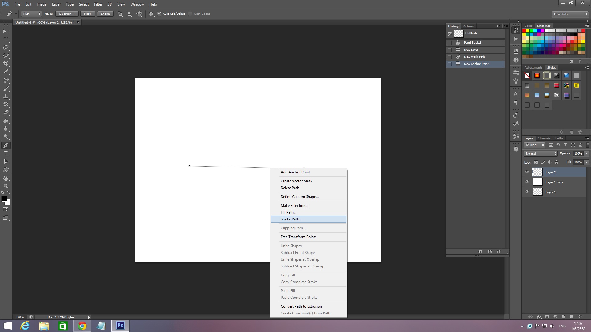Select the Rectangular Marquee tool
This screenshot has height=332, width=591.
pyautogui.click(x=6, y=40)
